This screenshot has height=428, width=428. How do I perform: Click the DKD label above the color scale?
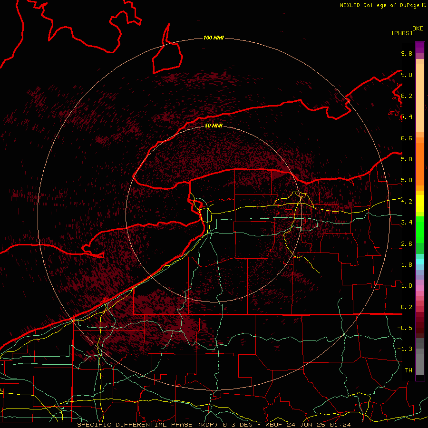point(418,29)
